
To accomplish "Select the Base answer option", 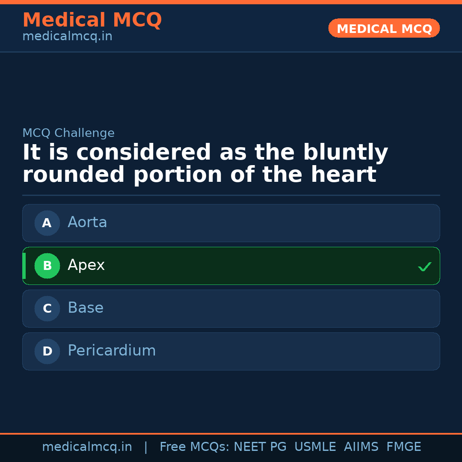I will pyautogui.click(x=231, y=308).
